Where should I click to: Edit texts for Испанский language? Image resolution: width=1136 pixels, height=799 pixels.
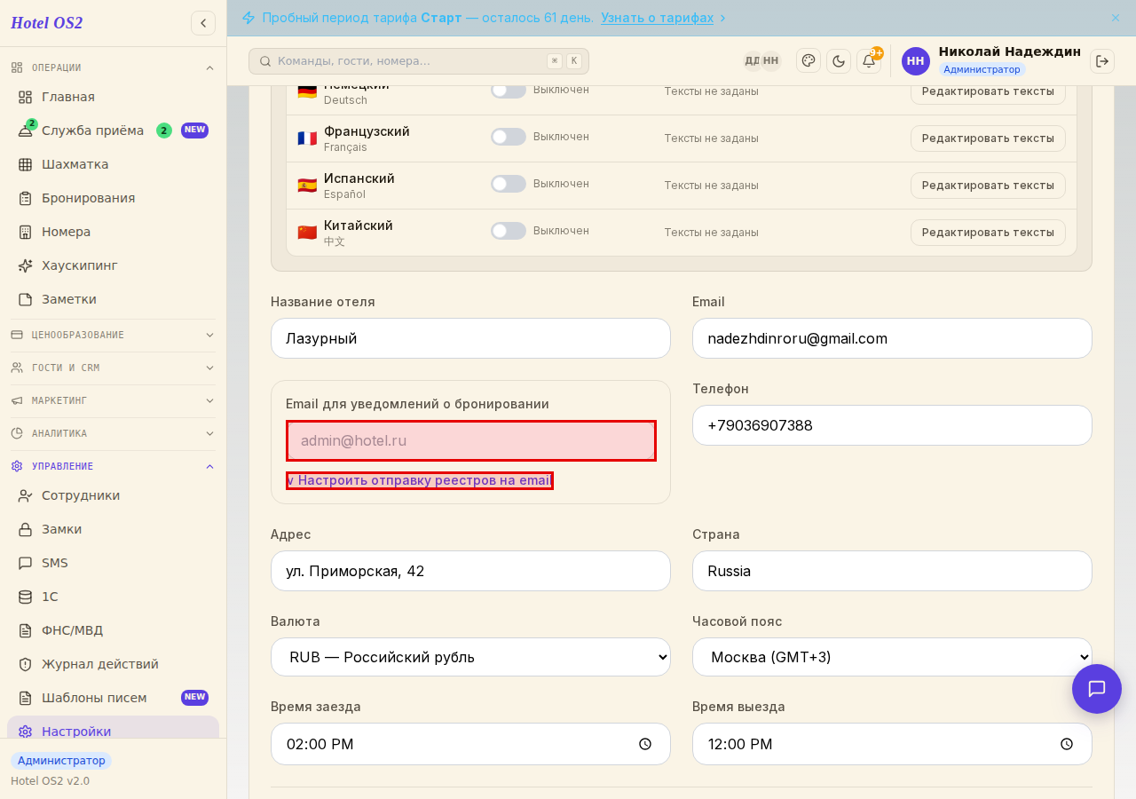click(988, 186)
